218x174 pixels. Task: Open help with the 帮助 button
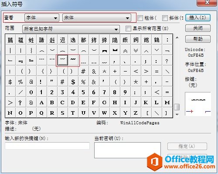[198, 39]
